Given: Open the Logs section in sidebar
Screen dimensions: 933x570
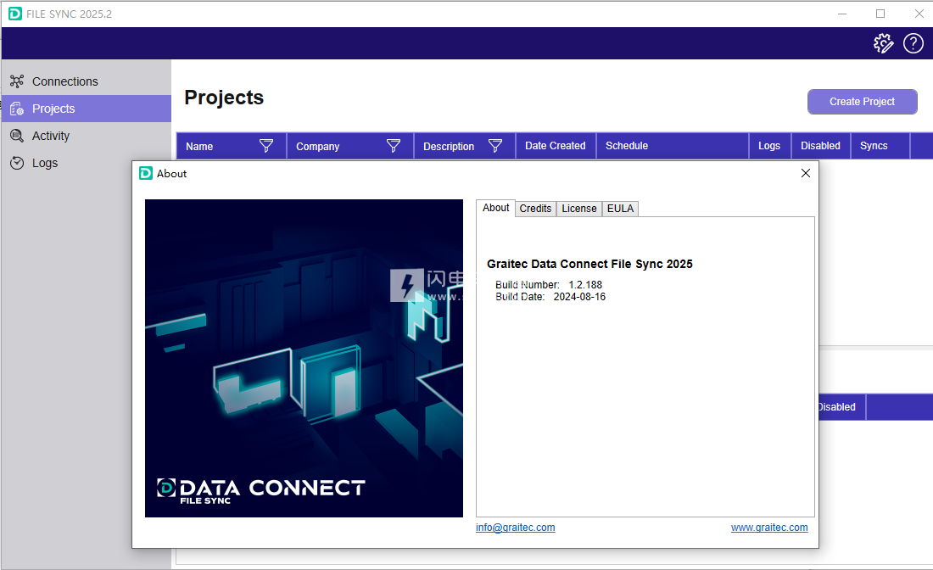Looking at the screenshot, I should click(x=87, y=163).
